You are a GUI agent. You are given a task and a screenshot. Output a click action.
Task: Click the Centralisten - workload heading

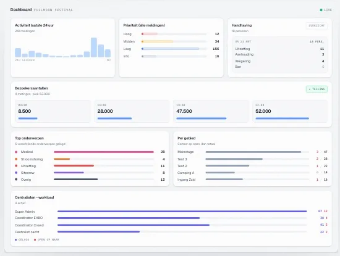[34, 197]
